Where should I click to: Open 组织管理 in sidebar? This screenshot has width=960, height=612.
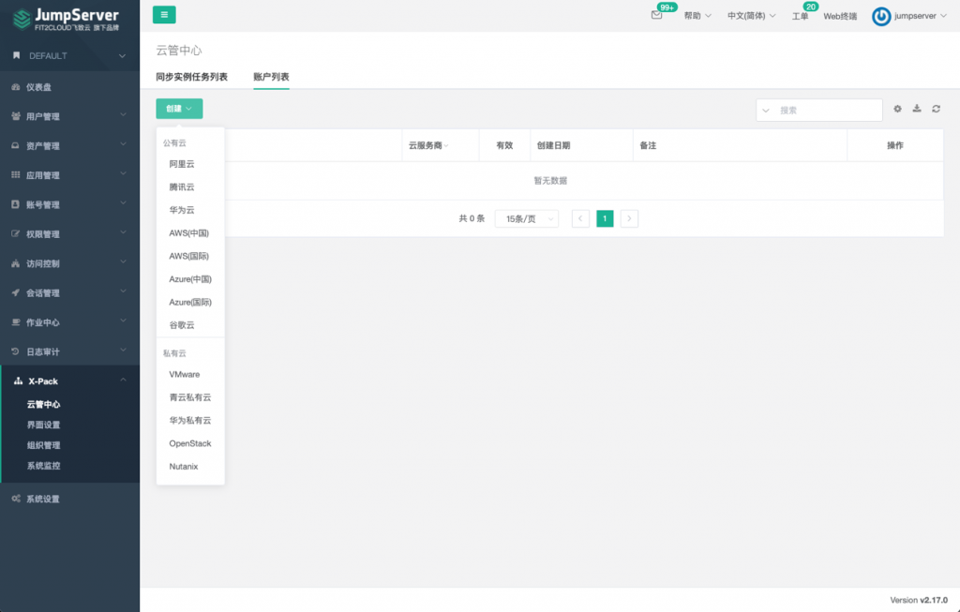43,445
